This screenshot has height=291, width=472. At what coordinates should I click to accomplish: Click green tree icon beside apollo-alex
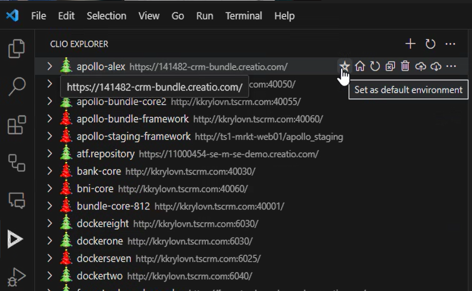click(x=66, y=66)
